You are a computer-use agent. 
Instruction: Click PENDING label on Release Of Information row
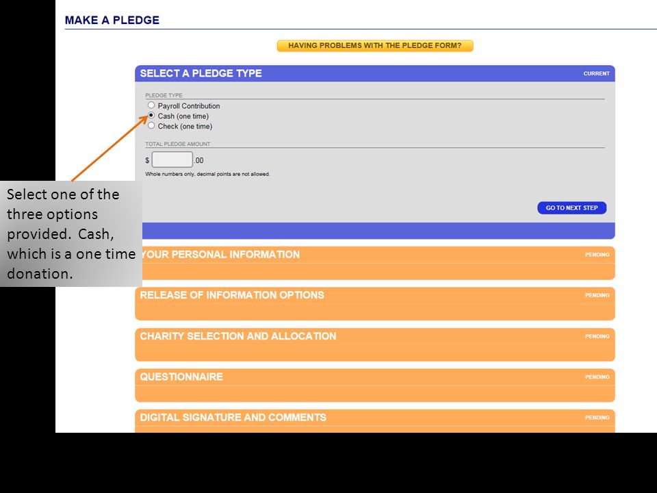pos(597,295)
